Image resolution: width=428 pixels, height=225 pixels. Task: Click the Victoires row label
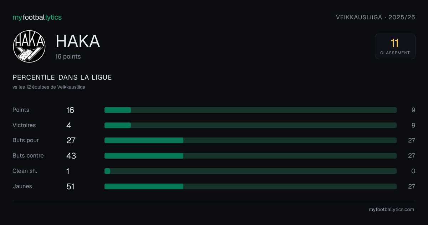pyautogui.click(x=24, y=125)
